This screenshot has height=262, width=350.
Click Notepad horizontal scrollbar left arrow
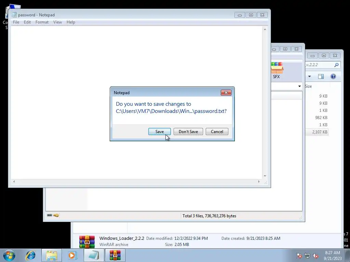coord(14,181)
